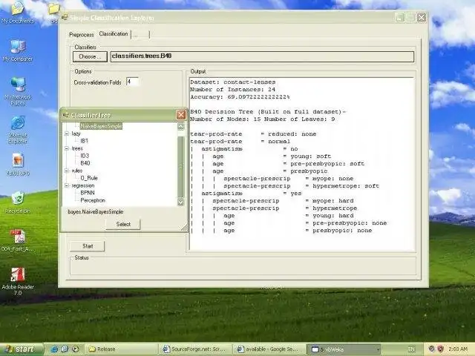Select O_Rule classifier in tree
Image resolution: width=475 pixels, height=356 pixels.
tap(89, 178)
